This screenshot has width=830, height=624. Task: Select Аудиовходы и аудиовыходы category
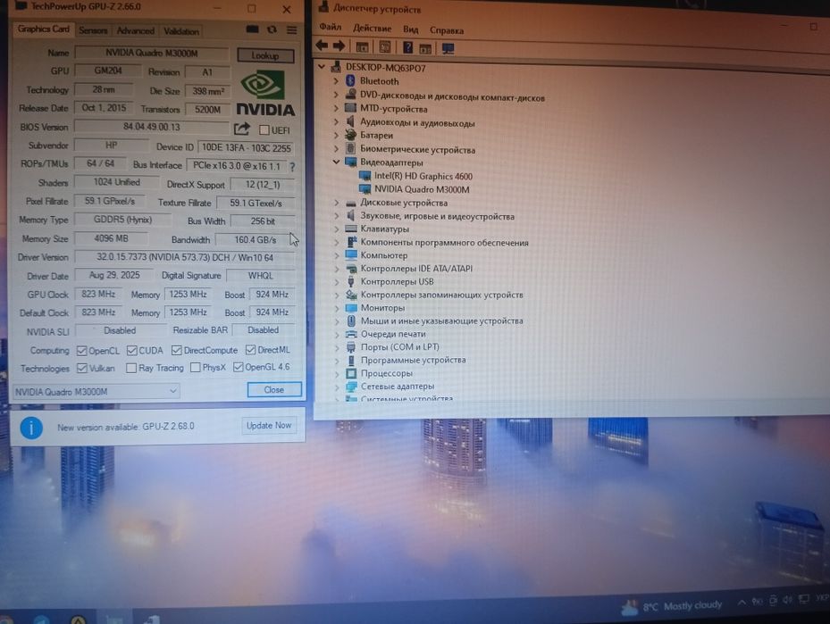[417, 122]
